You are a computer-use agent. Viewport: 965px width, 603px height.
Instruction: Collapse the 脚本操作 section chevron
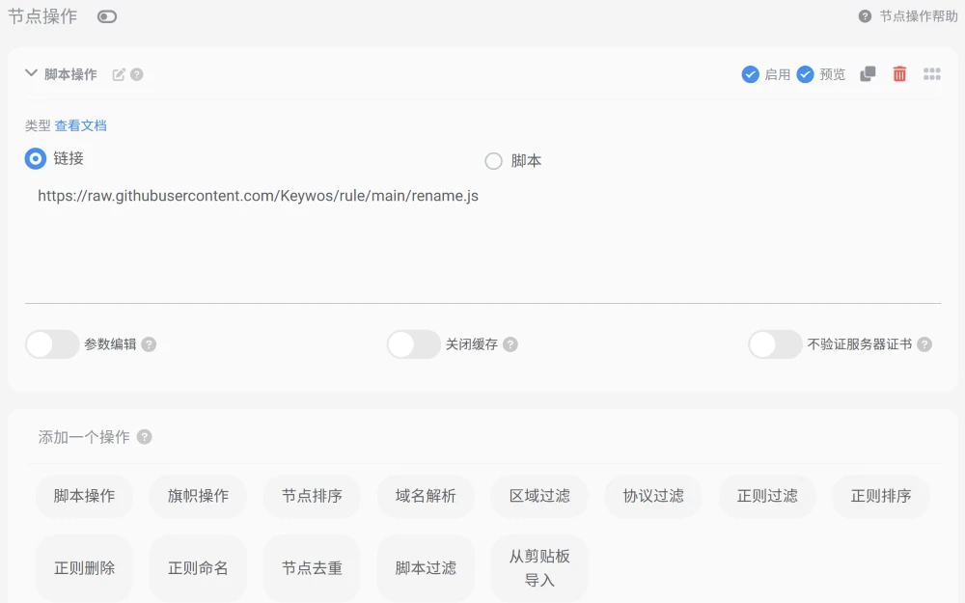pos(31,73)
